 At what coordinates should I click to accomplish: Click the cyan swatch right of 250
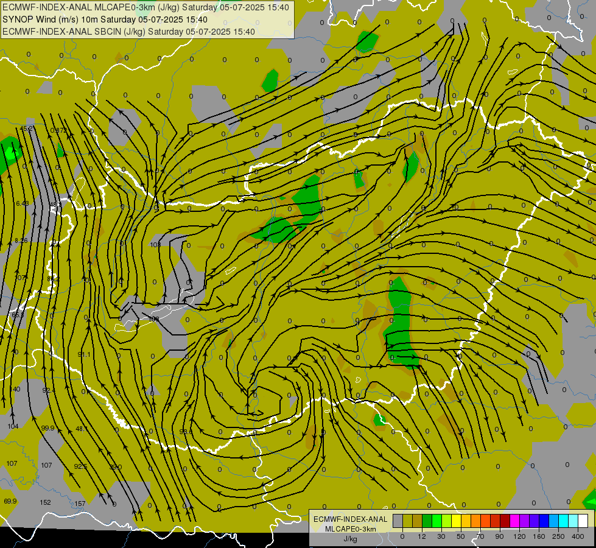point(564,521)
